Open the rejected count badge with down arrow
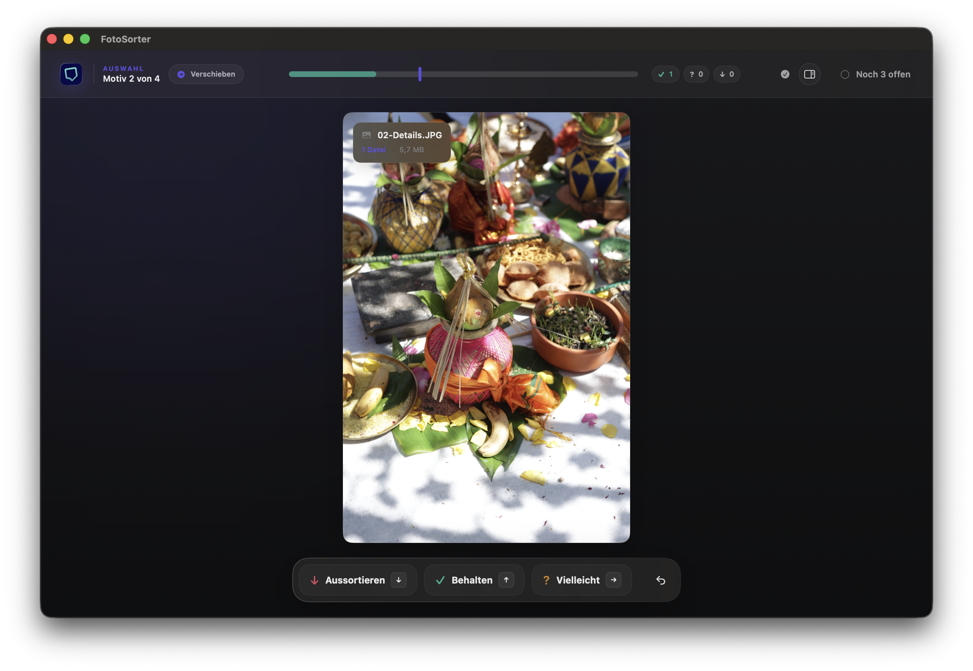Viewport: 973px width, 671px height. 727,74
